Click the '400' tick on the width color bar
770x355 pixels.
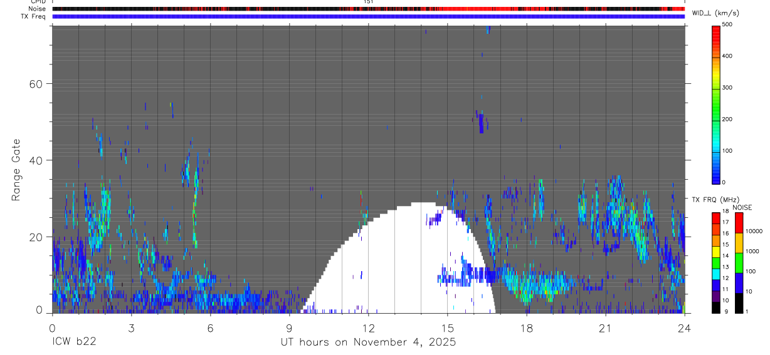tap(727, 56)
